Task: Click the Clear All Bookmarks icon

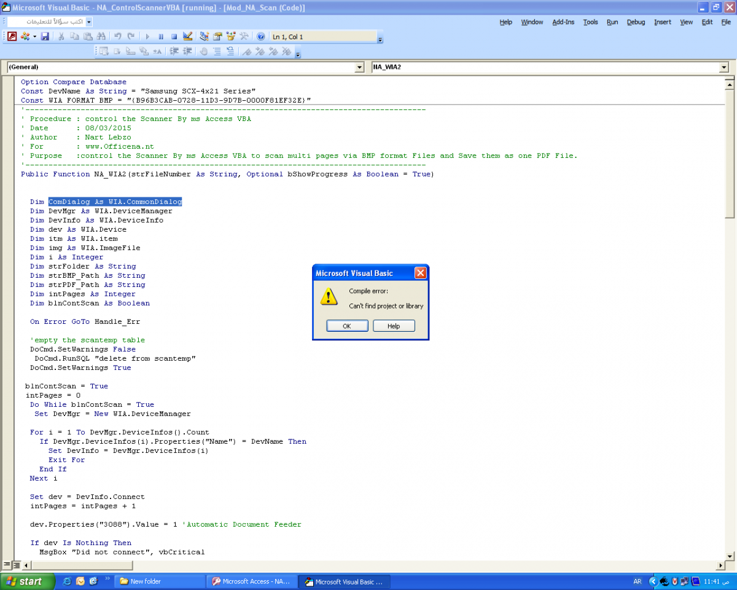Action: 287,52
